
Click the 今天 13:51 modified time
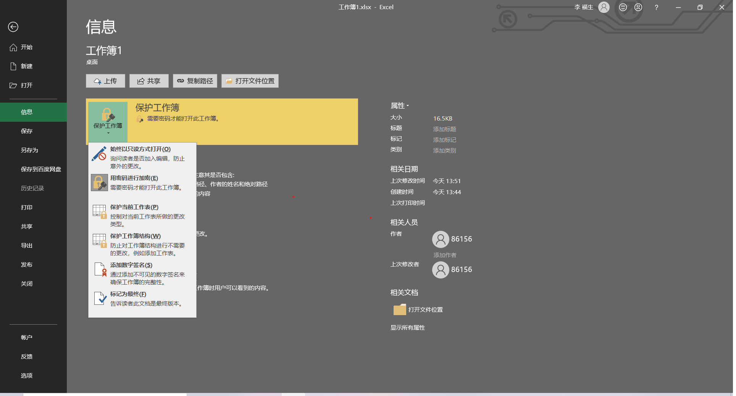click(x=447, y=181)
